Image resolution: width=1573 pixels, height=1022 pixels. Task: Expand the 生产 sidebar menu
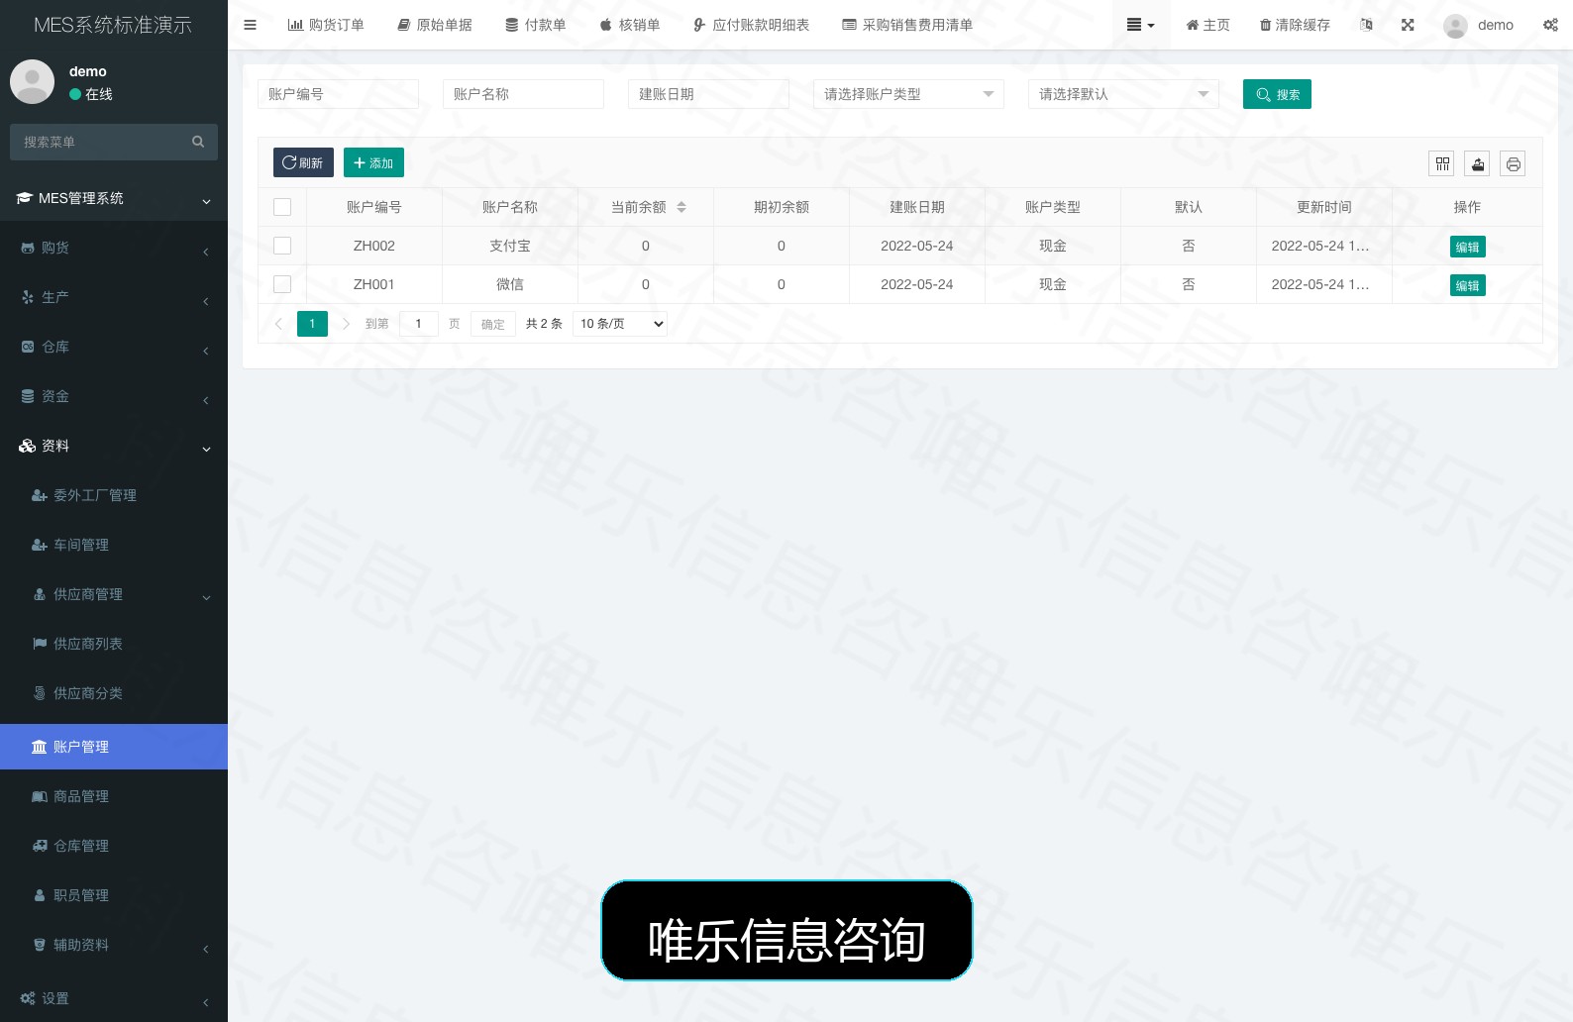(x=114, y=297)
